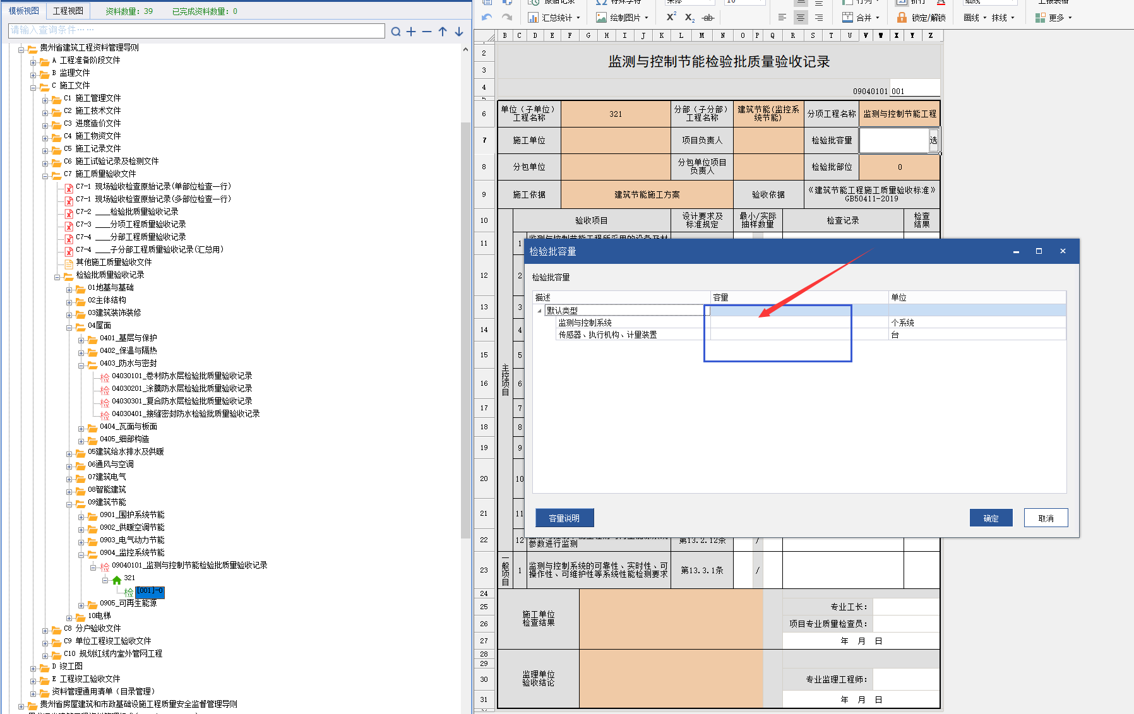Select 0902_供暖空调节能 folder
The width and height of the screenshot is (1134, 714).
(x=126, y=527)
